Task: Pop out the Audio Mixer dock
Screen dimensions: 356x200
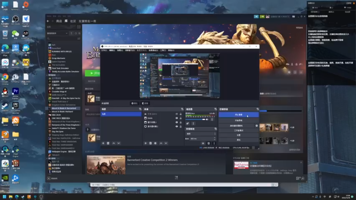Action: [x=215, y=109]
